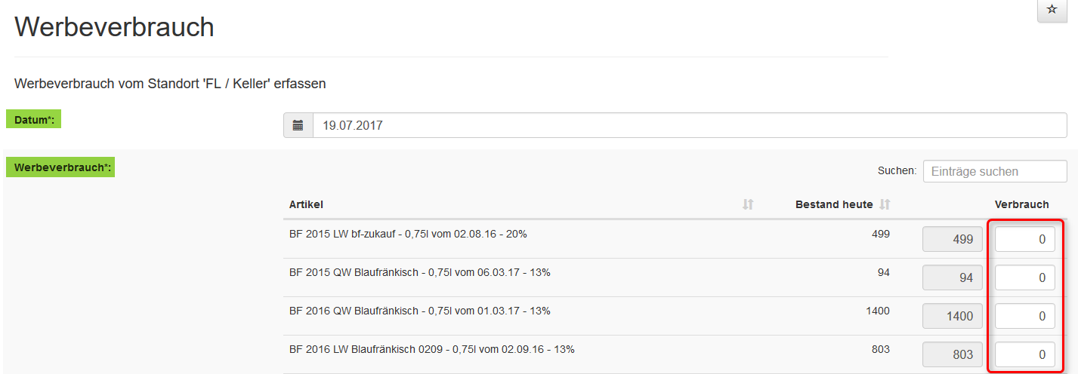Click the disabled stock field showing 94
Image resolution: width=1078 pixels, height=374 pixels.
tap(952, 277)
